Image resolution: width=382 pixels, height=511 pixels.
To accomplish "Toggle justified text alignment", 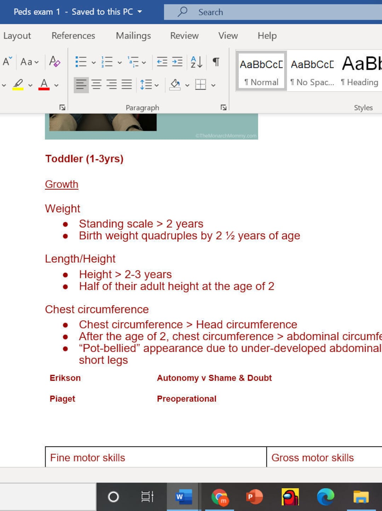I will click(x=126, y=84).
